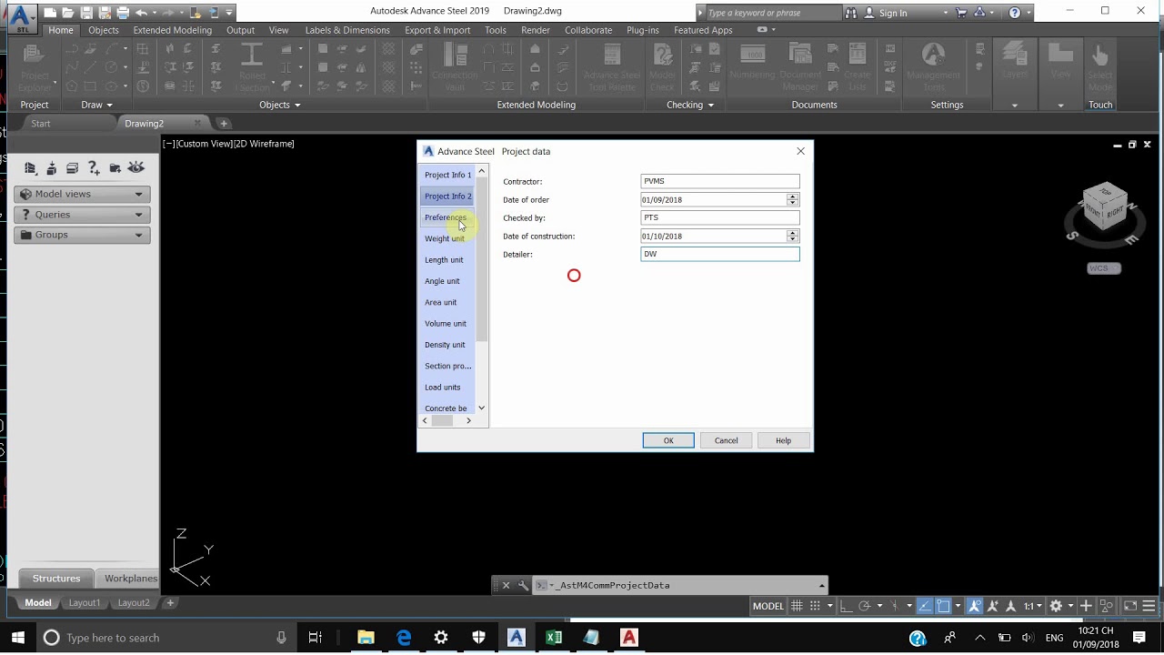The width and height of the screenshot is (1164, 655).
Task: Click the Detailer input field
Action: (x=720, y=254)
